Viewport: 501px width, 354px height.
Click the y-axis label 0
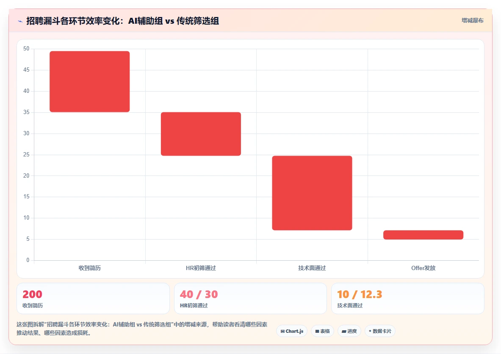(28, 260)
